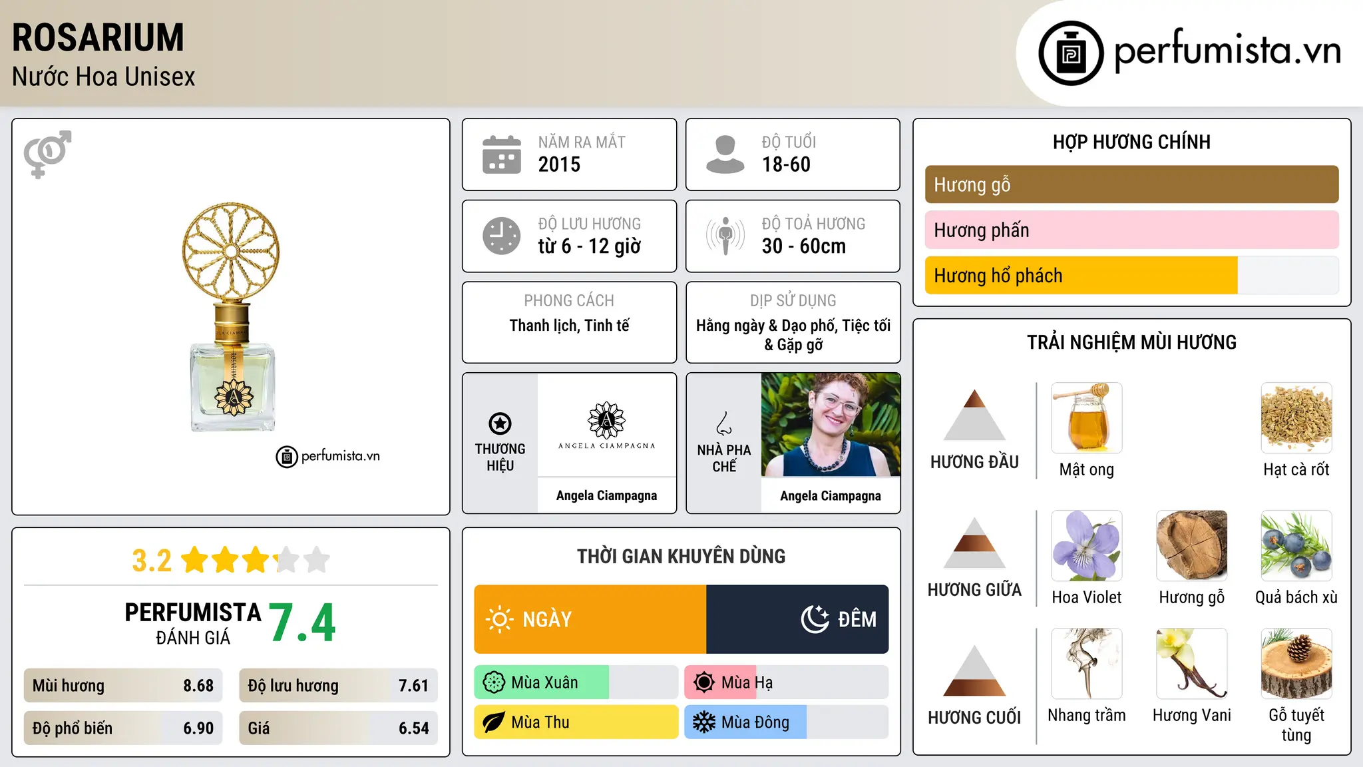1363x767 pixels.
Task: Click the Hương gỗ accord bar
Action: pos(1131,184)
